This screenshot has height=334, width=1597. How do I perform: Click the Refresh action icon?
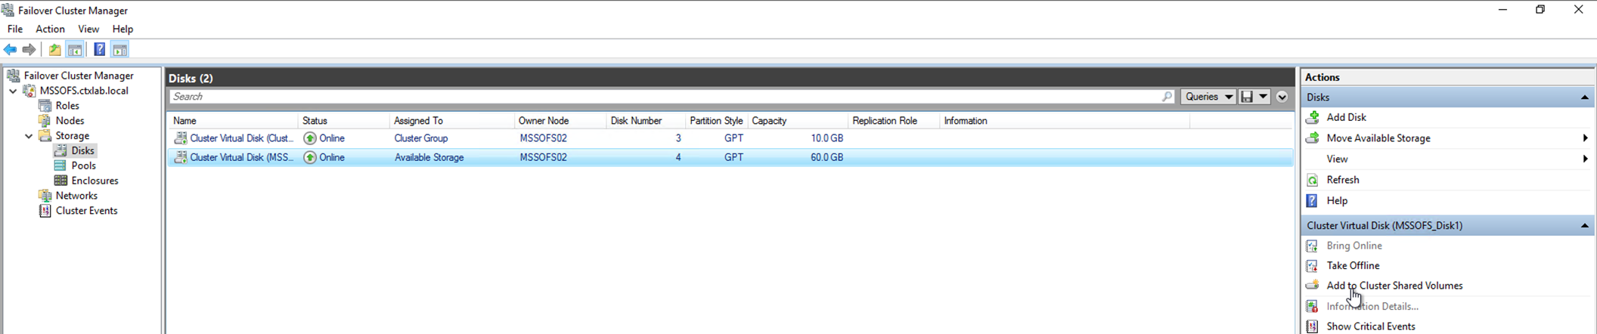pos(1313,180)
